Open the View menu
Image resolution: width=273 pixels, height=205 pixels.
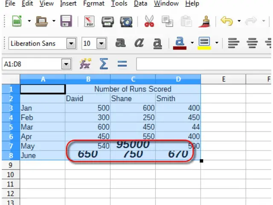pos(46,3)
